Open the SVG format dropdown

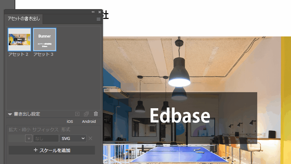(73, 138)
